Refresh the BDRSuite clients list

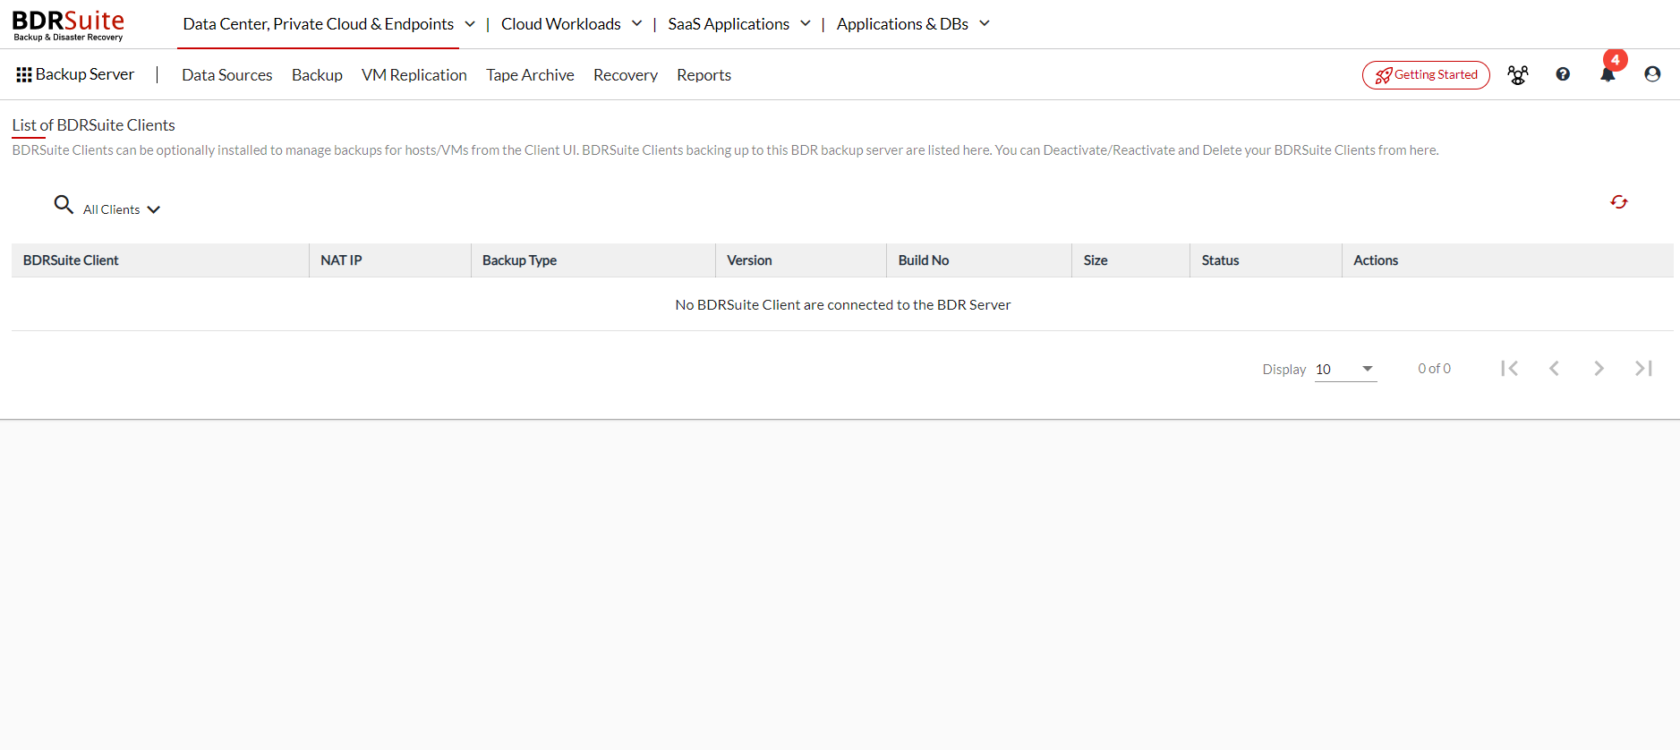click(1618, 202)
